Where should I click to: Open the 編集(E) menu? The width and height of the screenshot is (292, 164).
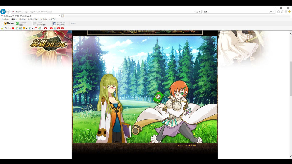click(x=14, y=19)
